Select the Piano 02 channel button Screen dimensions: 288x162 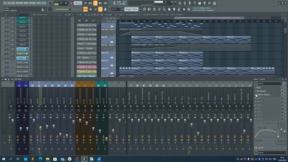(22, 54)
